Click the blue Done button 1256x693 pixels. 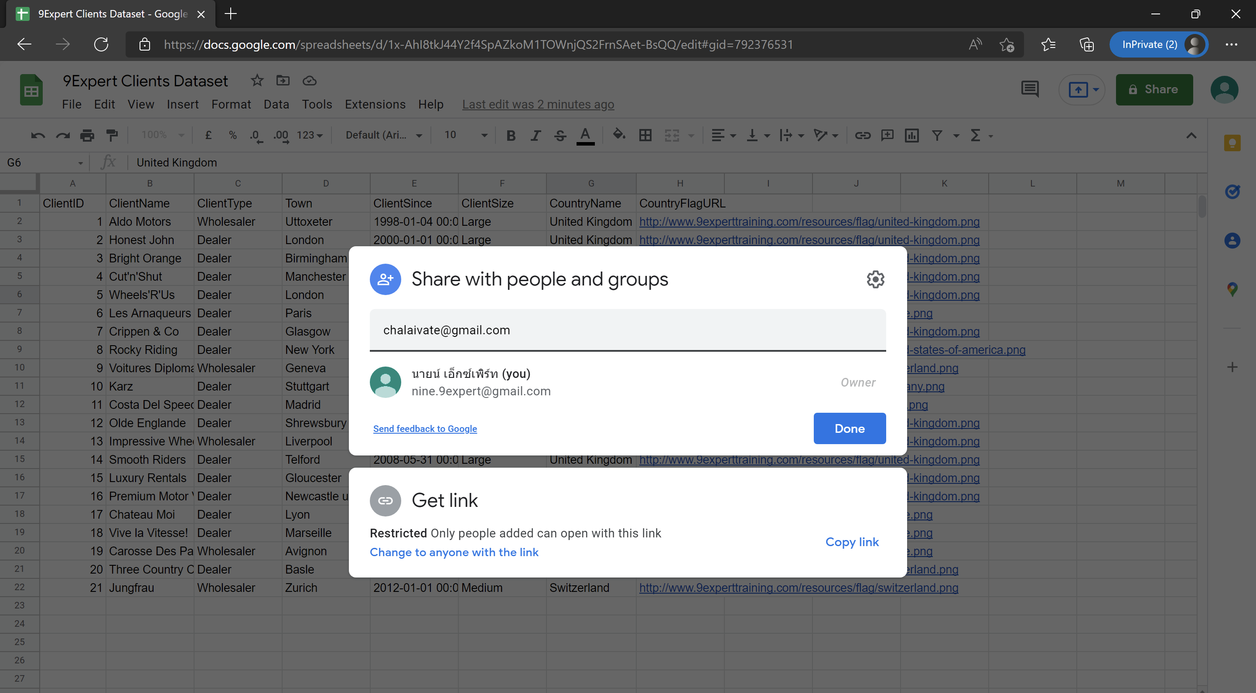(850, 428)
